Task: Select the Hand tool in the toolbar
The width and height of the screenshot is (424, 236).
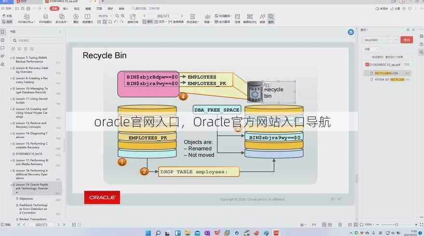Action: 7,16
